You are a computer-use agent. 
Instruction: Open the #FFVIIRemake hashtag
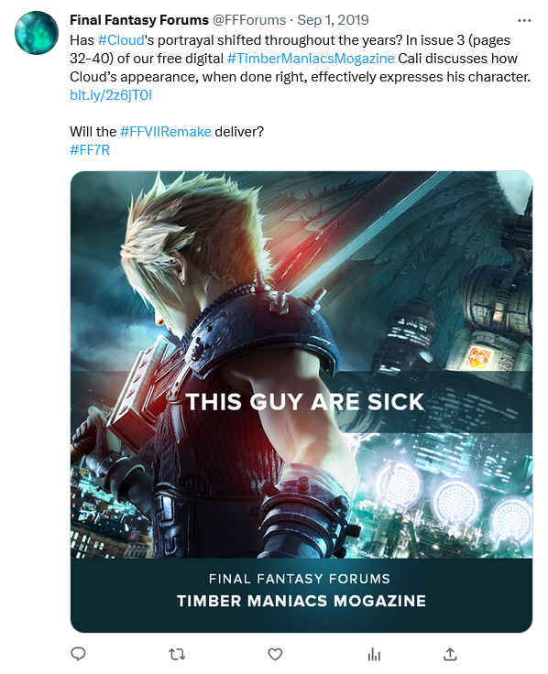click(x=166, y=132)
